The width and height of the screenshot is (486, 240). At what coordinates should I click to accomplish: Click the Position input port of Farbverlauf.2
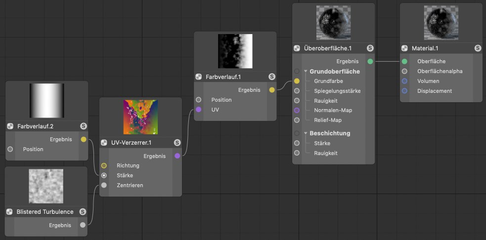click(x=10, y=149)
